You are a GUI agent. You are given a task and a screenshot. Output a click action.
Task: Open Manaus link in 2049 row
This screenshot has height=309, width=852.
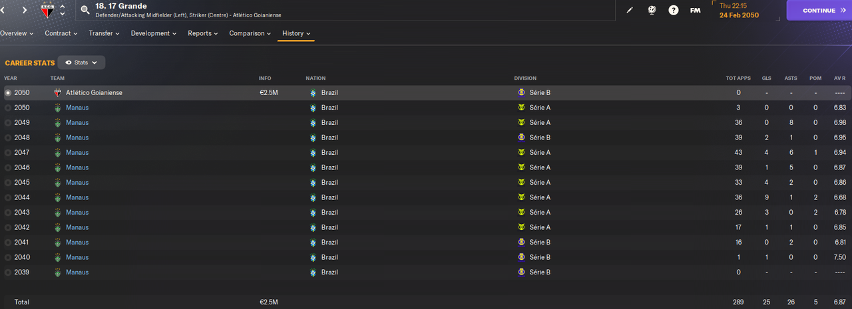click(77, 123)
